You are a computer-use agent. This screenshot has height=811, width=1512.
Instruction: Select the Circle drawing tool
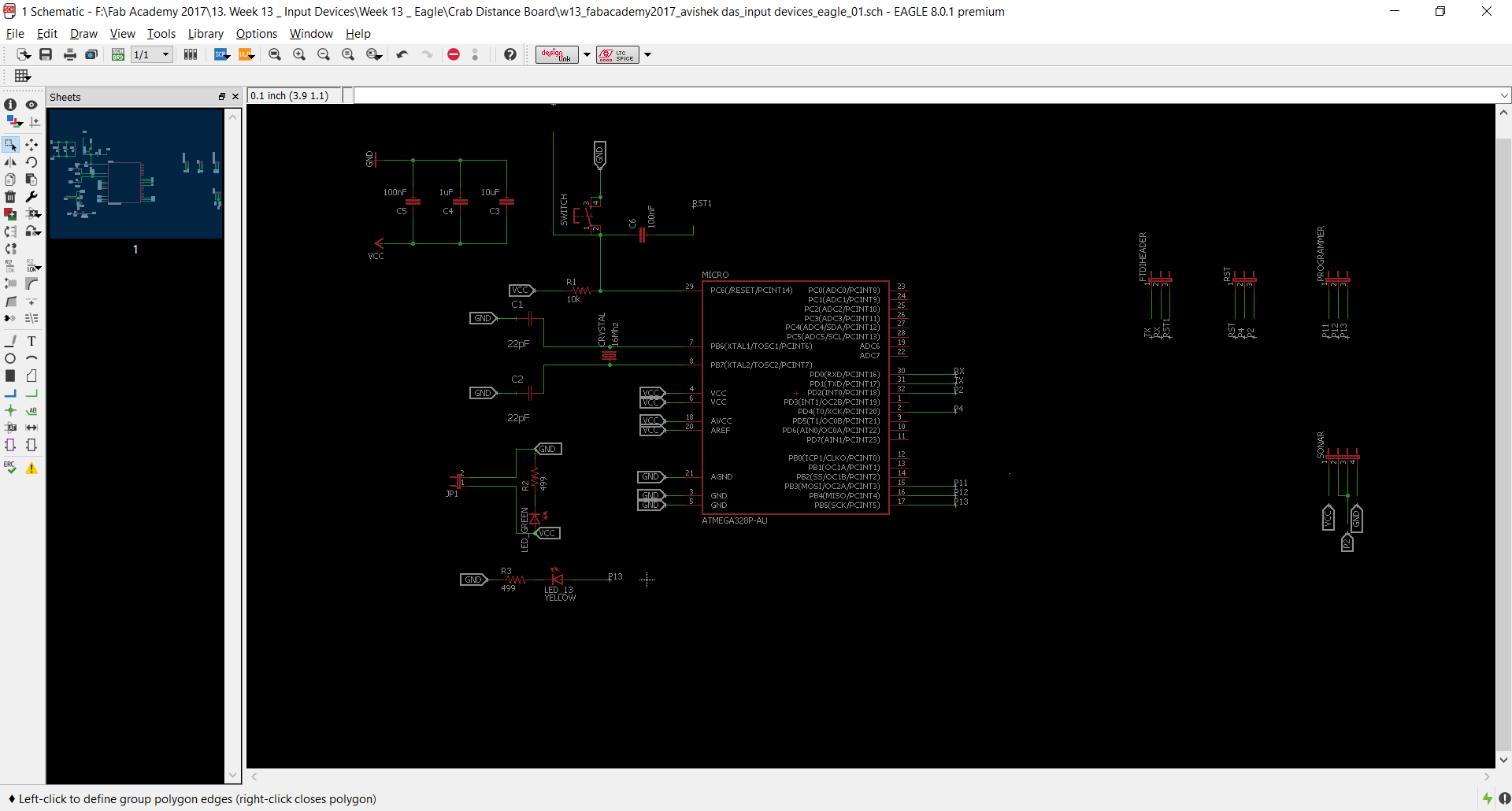[x=10, y=358]
